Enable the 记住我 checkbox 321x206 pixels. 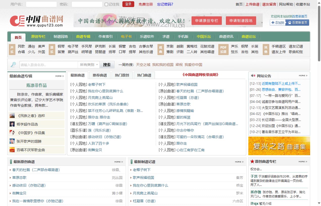pyautogui.click(x=106, y=4)
